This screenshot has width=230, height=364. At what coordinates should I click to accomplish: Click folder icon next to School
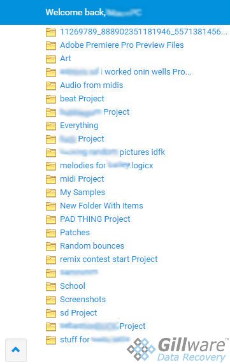(51, 286)
